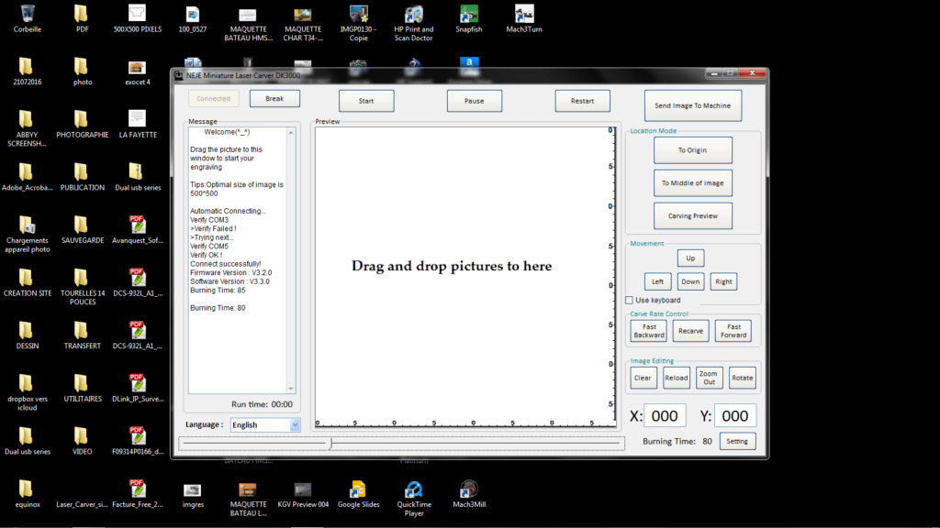
Task: Select the F09314P0166_d PDF file icon
Action: click(138, 441)
